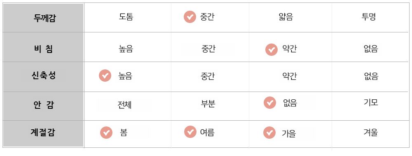Click the 계절감 row header

(x=43, y=132)
